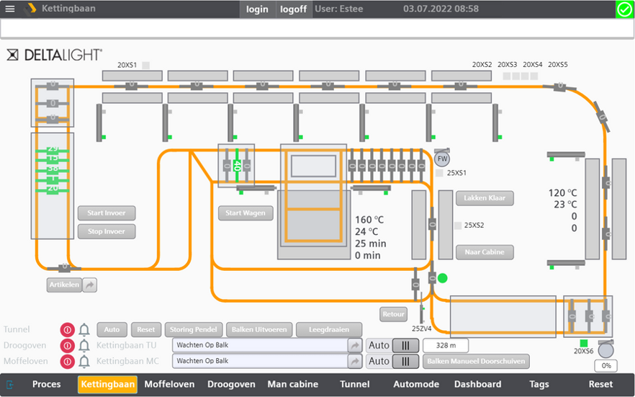635x397 pixels.
Task: Switch to the Moffeloven tab
Action: (x=169, y=385)
